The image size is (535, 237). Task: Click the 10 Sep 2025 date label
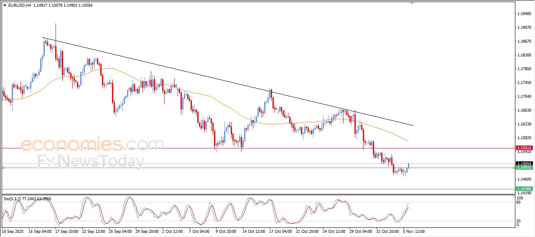click(x=13, y=231)
